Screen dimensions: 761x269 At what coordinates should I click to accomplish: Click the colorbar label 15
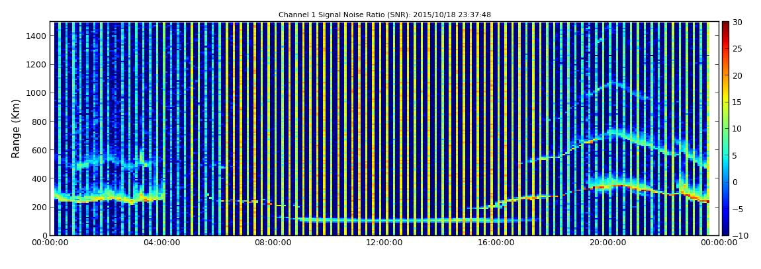point(738,102)
